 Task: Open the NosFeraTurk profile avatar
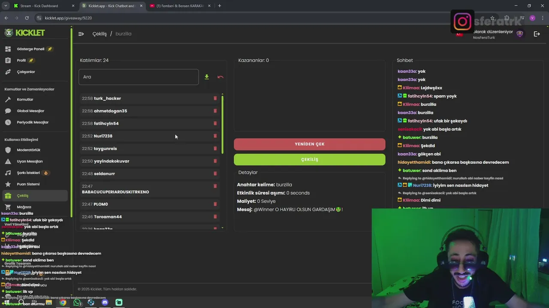[520, 34]
